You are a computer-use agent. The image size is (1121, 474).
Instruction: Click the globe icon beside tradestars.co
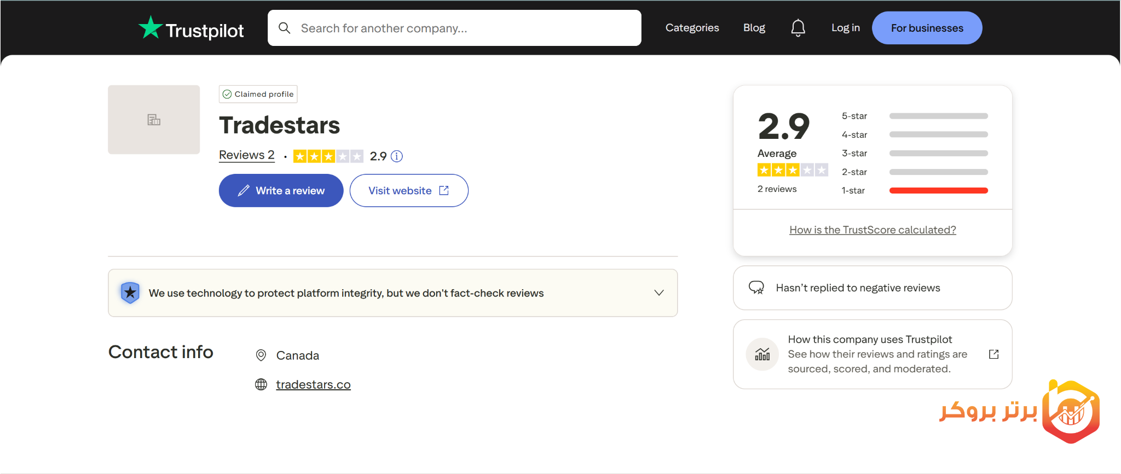261,384
